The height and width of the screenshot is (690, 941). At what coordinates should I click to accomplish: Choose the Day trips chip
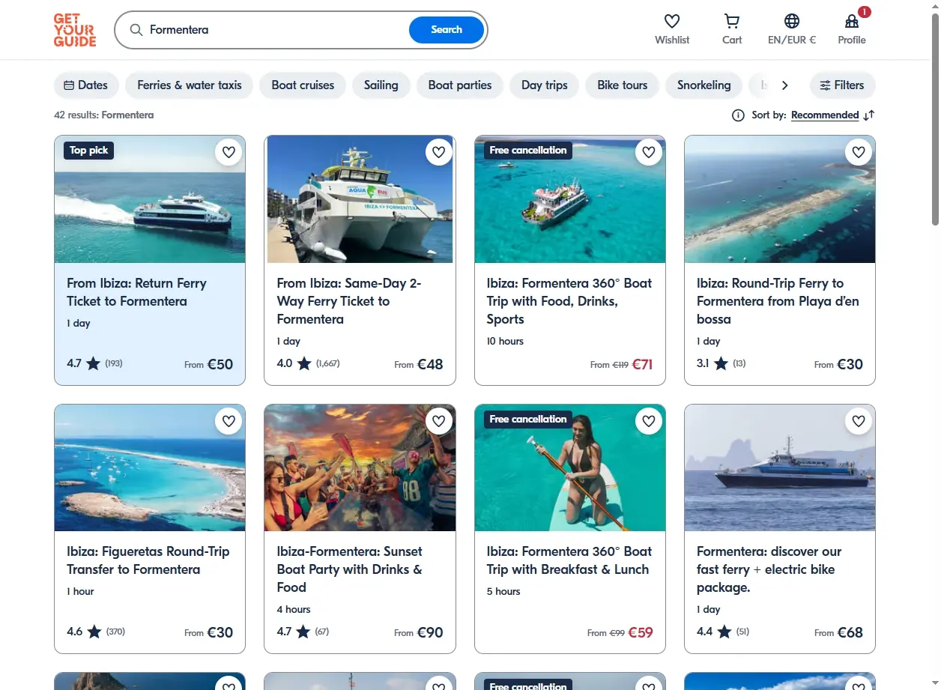(x=545, y=85)
